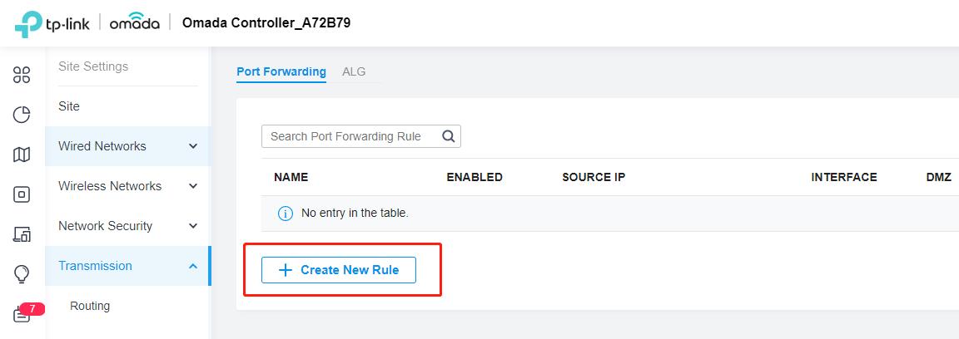The height and width of the screenshot is (339, 959).
Task: Open the Dashboard icon in sidebar
Action: coord(22,75)
